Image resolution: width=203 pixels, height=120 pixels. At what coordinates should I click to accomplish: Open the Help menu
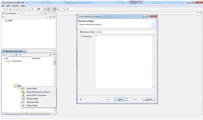tap(23, 6)
